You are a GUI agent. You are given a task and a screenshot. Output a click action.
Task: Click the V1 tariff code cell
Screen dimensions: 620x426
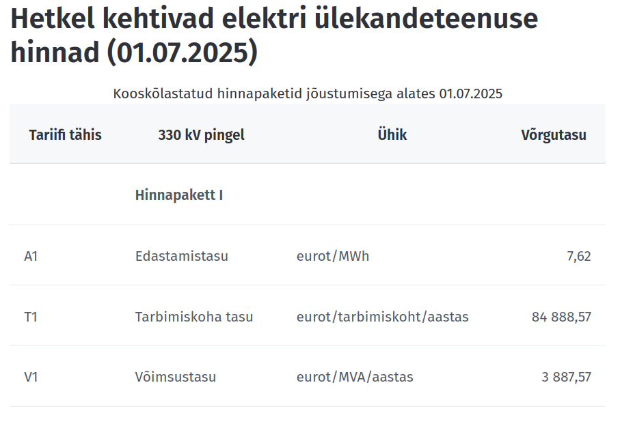(x=31, y=377)
